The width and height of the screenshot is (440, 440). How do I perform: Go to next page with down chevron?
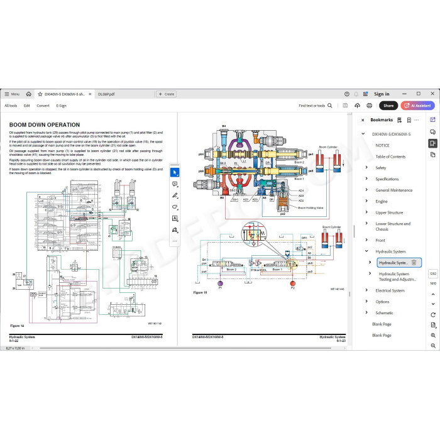(x=433, y=304)
